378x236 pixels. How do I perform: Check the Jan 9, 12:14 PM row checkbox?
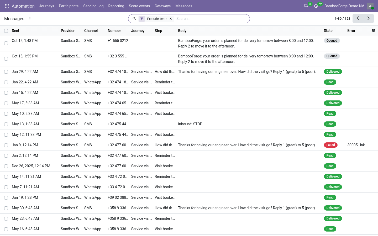(x=6, y=145)
